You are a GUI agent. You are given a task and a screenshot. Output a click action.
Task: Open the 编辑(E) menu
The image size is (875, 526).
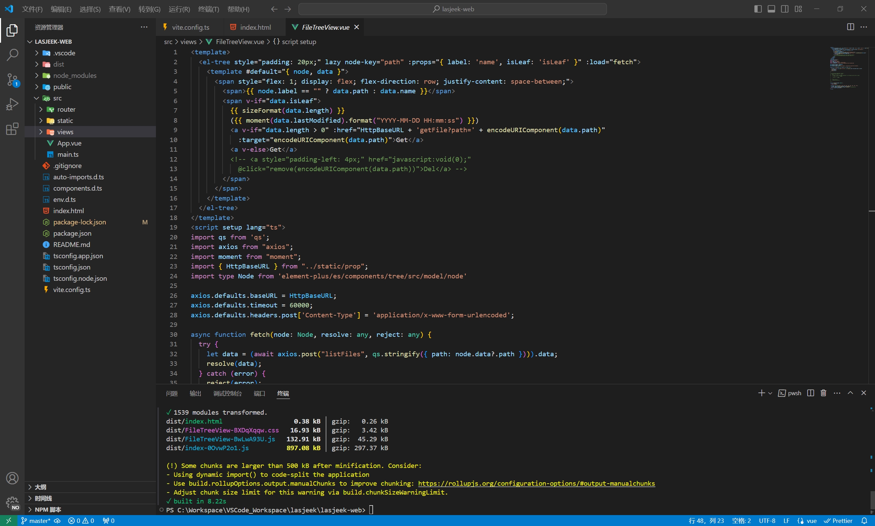tap(61, 9)
